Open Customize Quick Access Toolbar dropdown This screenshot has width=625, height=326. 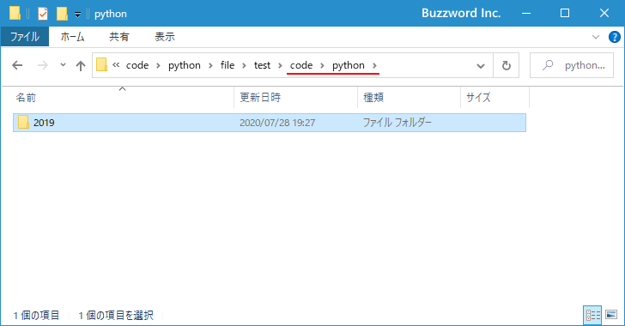point(78,15)
